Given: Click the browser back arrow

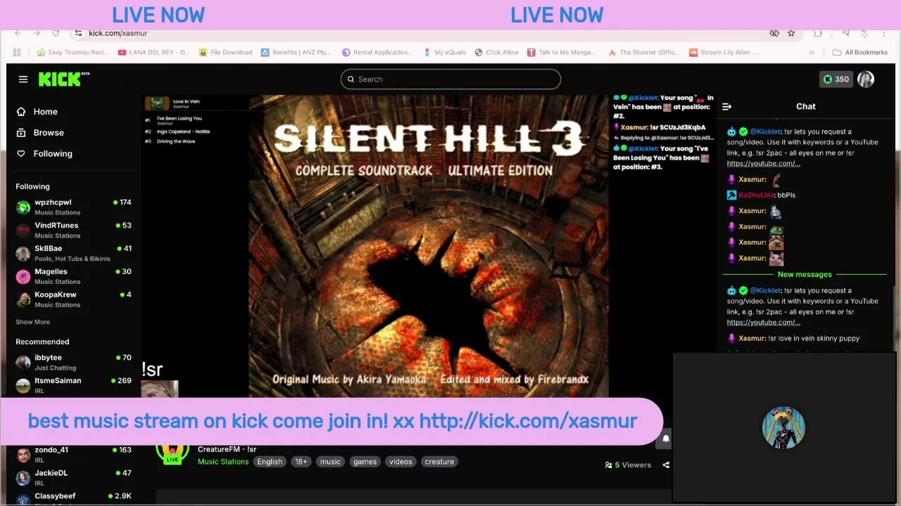Looking at the screenshot, I should [x=18, y=33].
